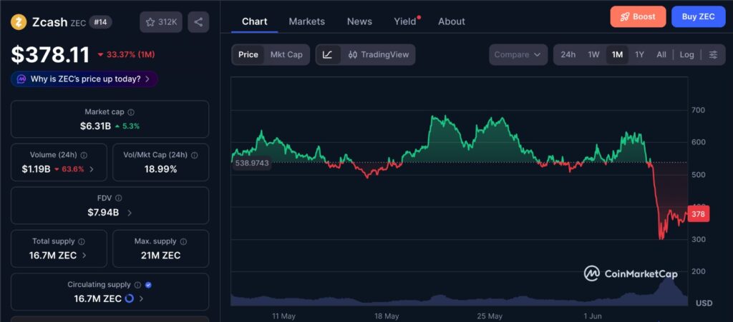Expand Volume (24h) details chevron
The height and width of the screenshot is (322, 733).
91,169
